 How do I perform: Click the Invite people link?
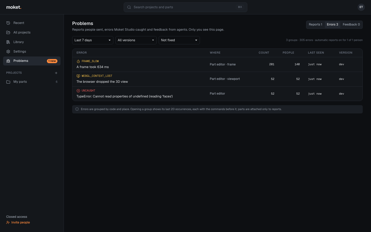coord(18,222)
